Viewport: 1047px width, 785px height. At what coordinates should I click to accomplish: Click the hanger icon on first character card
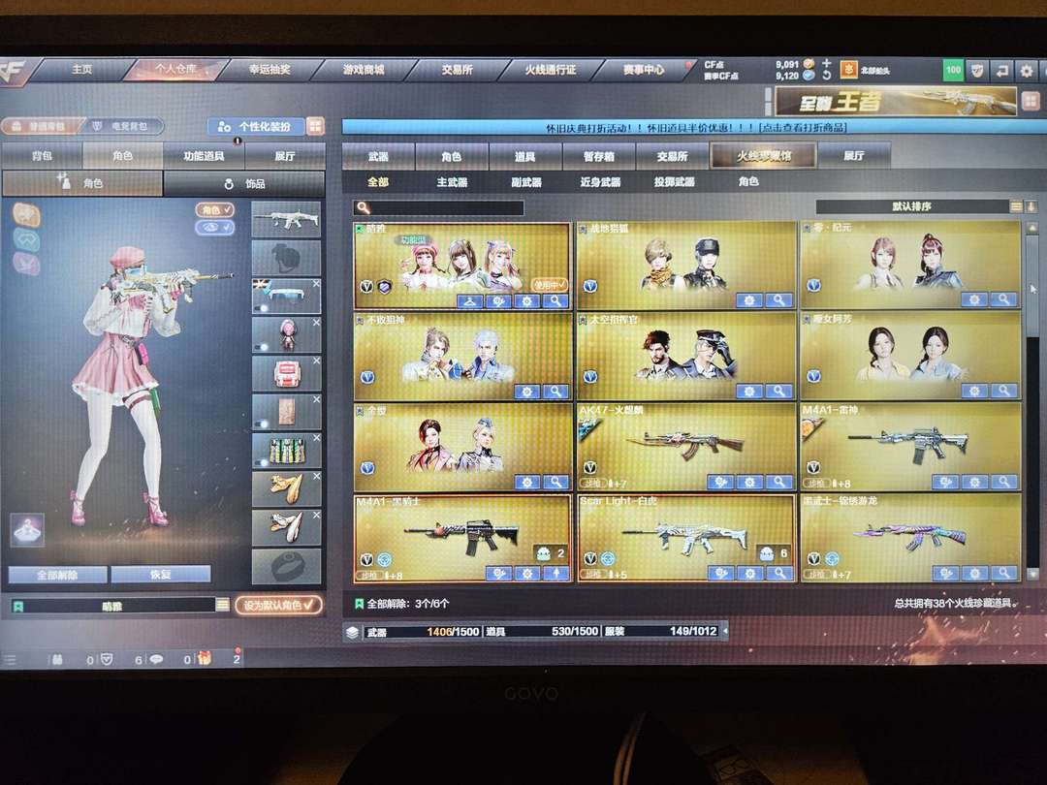point(470,301)
